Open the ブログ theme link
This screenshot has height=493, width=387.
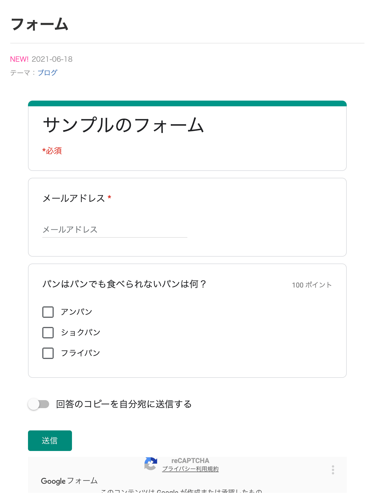point(47,73)
